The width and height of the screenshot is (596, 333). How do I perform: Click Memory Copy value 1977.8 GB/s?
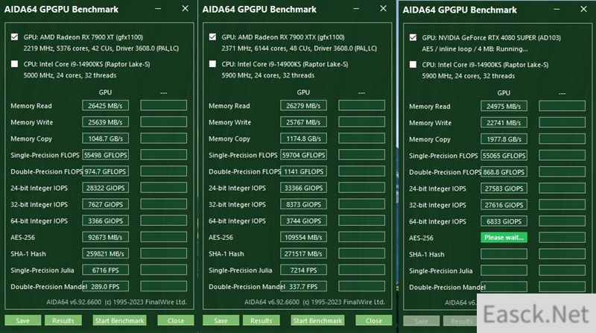point(504,139)
